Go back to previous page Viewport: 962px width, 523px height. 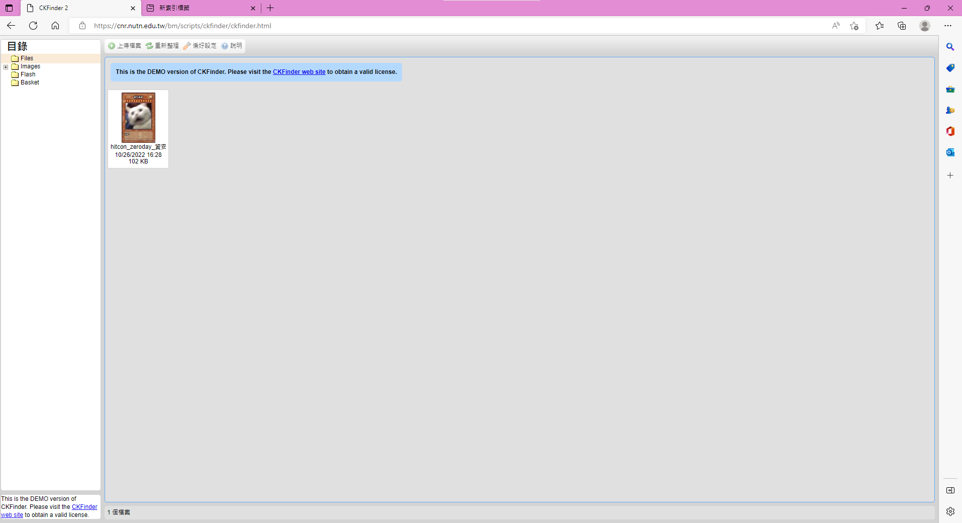tap(11, 26)
